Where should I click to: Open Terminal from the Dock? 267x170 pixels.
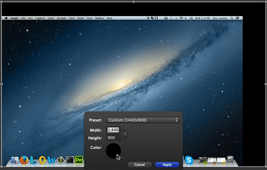tap(70, 160)
